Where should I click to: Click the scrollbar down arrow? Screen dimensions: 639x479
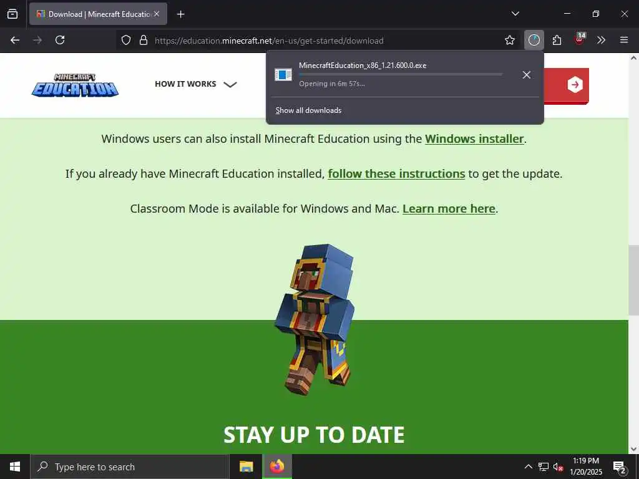pos(633,449)
